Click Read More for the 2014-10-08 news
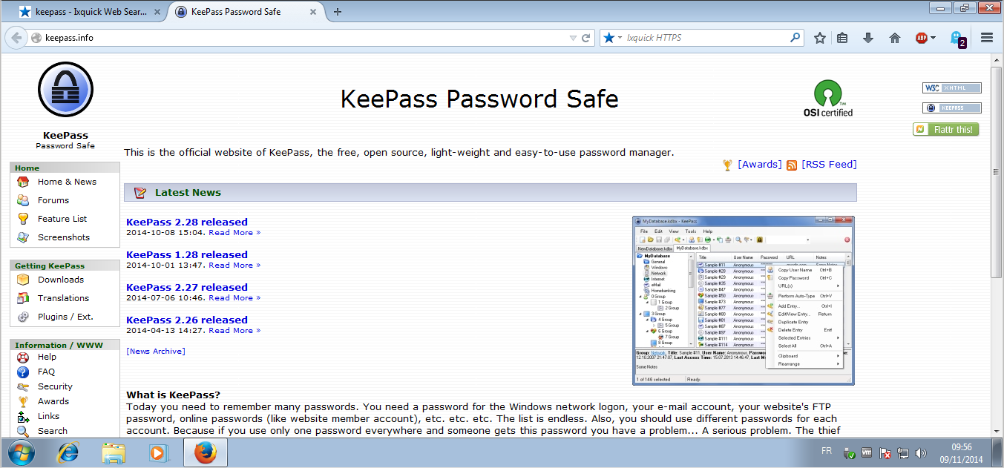1004x468 pixels. pyautogui.click(x=234, y=233)
